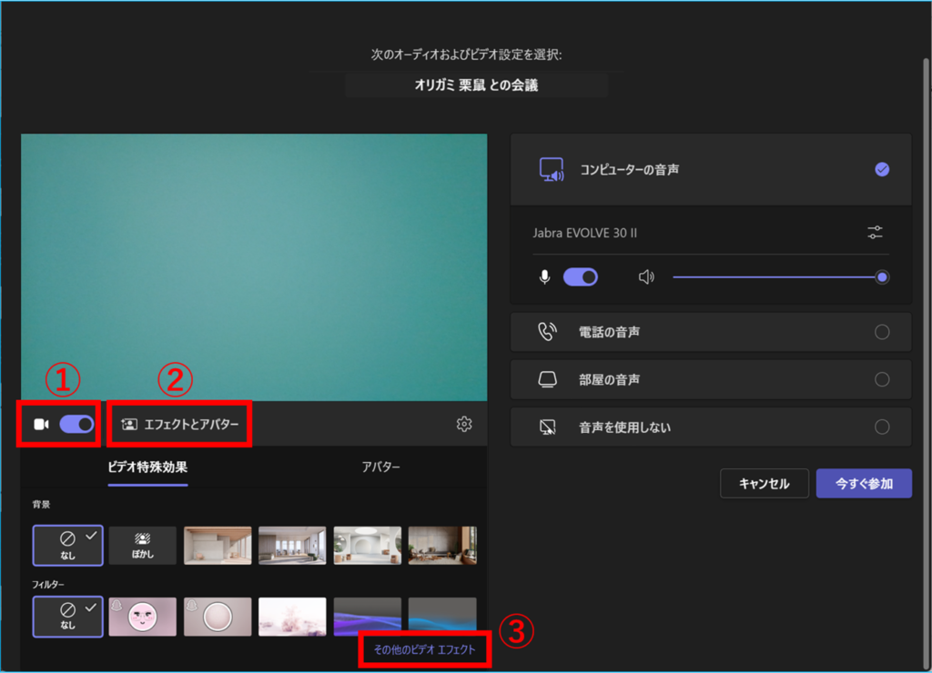This screenshot has width=932, height=673.
Task: Click the speaker volume slider handle
Action: point(881,277)
